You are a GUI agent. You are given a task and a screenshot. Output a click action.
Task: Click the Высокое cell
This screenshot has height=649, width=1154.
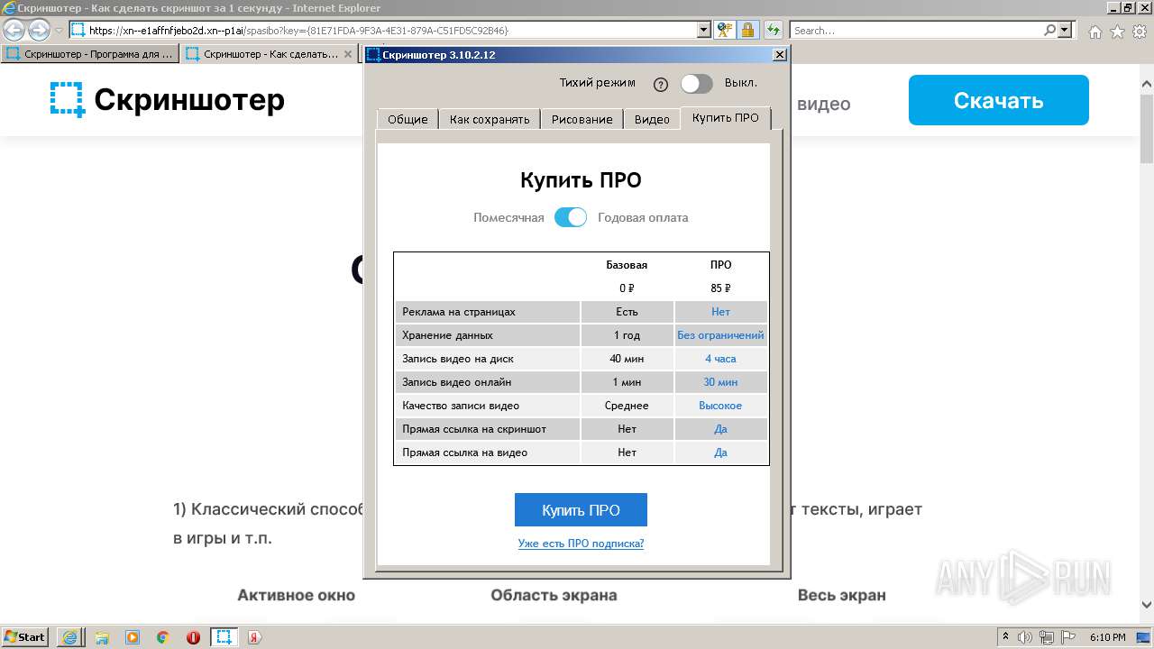pyautogui.click(x=720, y=406)
